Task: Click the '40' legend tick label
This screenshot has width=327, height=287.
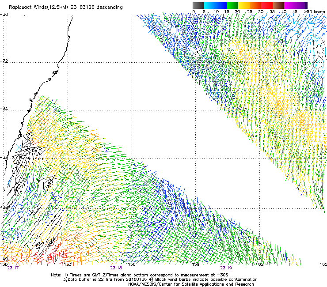Action: (284, 11)
